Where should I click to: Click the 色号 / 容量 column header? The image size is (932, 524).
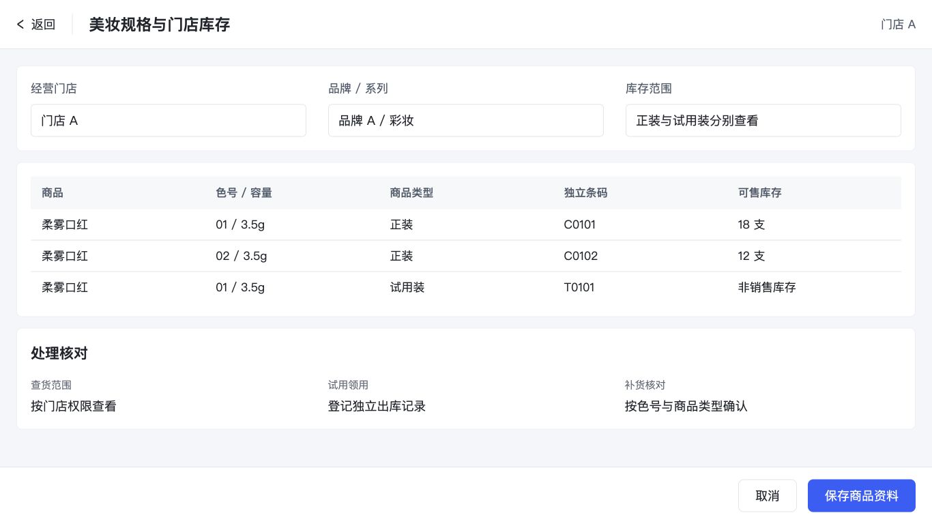click(244, 192)
